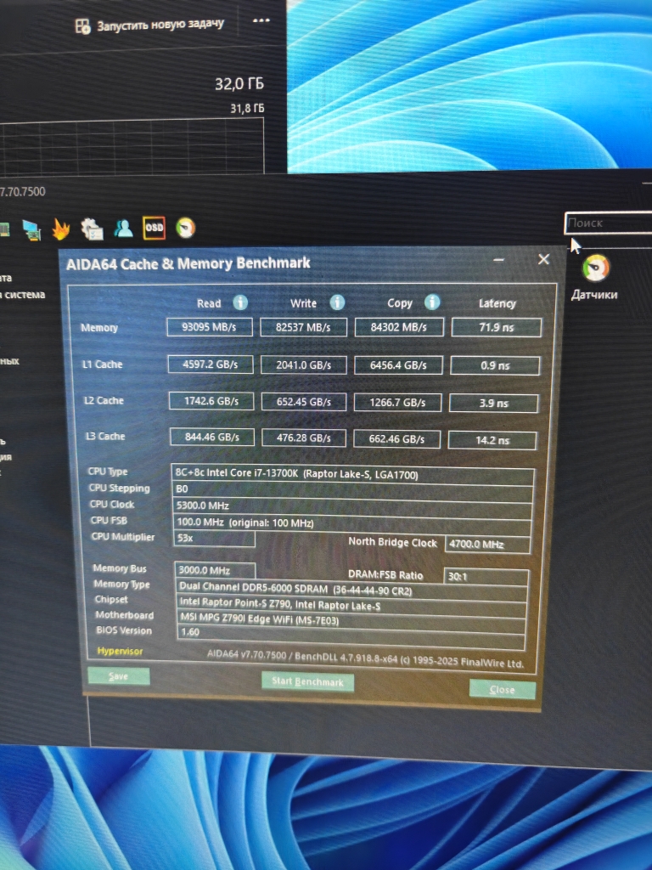Click Memory Latency value 71.9 ns
The width and height of the screenshot is (652, 870).
(496, 327)
